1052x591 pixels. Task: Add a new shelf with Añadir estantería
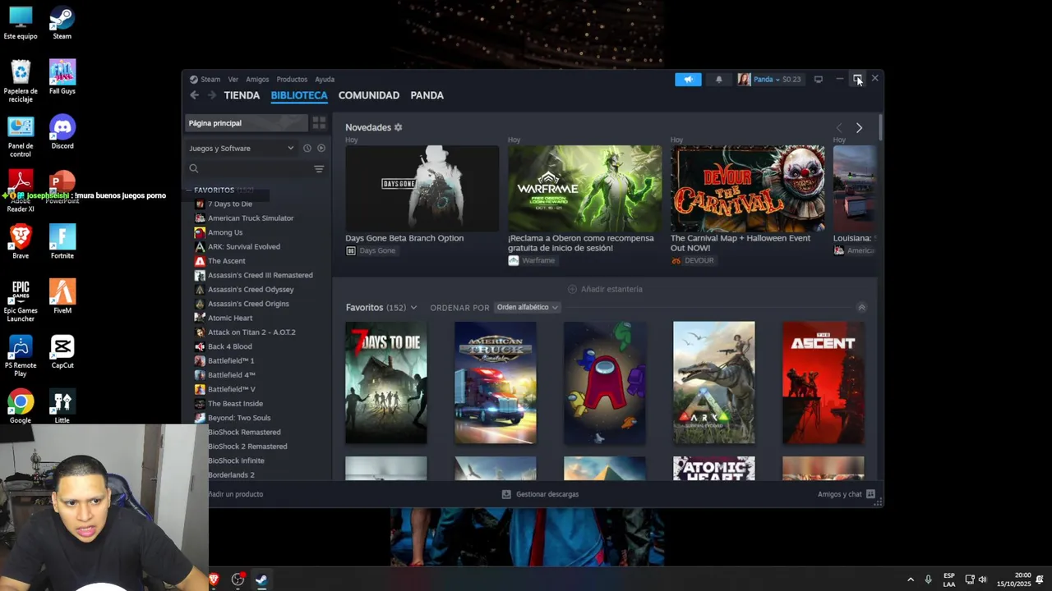605,290
